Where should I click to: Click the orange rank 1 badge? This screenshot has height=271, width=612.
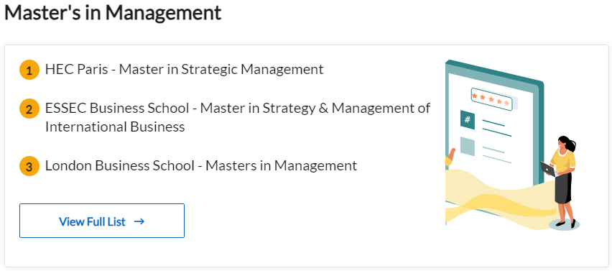pyautogui.click(x=29, y=70)
